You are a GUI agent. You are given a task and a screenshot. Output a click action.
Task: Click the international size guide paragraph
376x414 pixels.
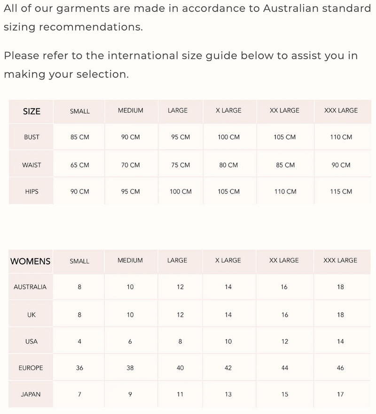[180, 65]
